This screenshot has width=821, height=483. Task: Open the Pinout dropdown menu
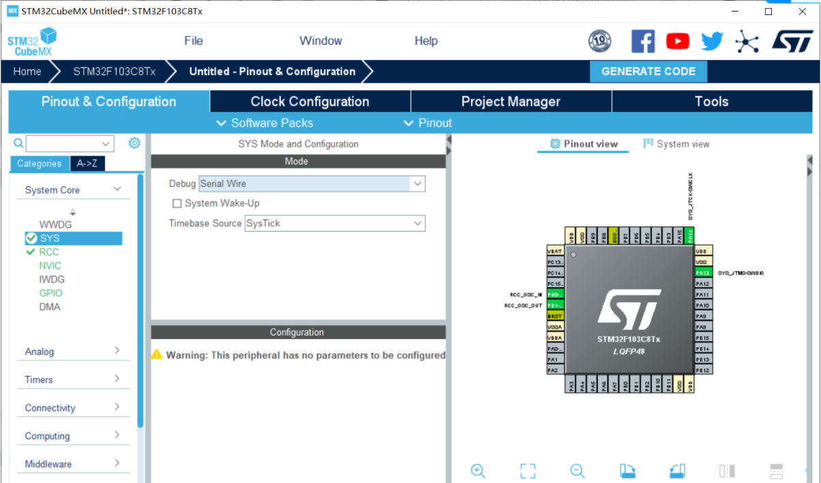[428, 123]
